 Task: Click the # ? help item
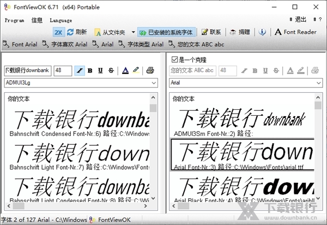[x=318, y=20]
